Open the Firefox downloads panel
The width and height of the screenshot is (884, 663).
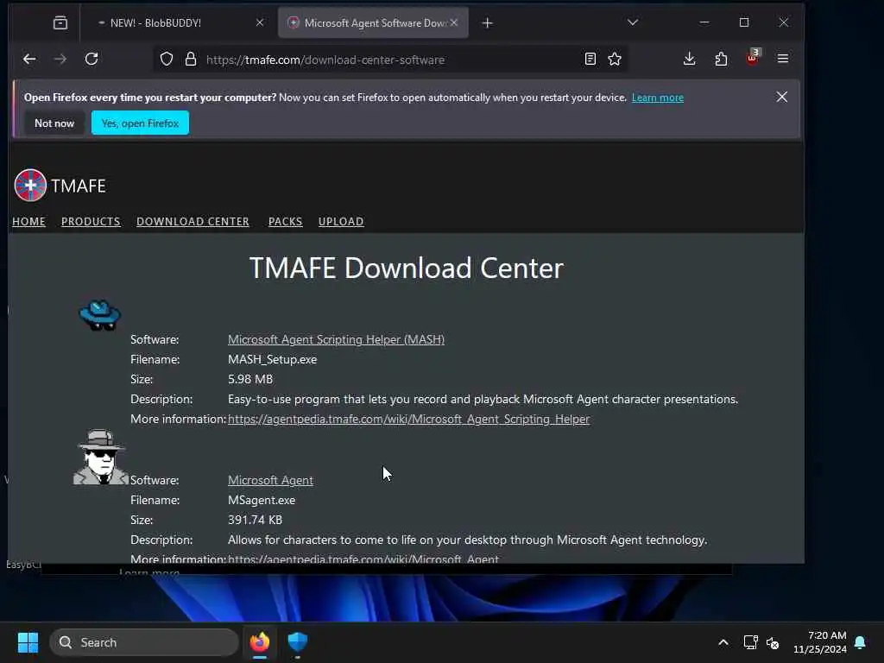click(689, 59)
